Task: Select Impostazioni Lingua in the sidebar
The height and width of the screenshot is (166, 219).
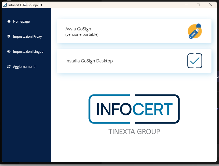Action: coord(28,51)
